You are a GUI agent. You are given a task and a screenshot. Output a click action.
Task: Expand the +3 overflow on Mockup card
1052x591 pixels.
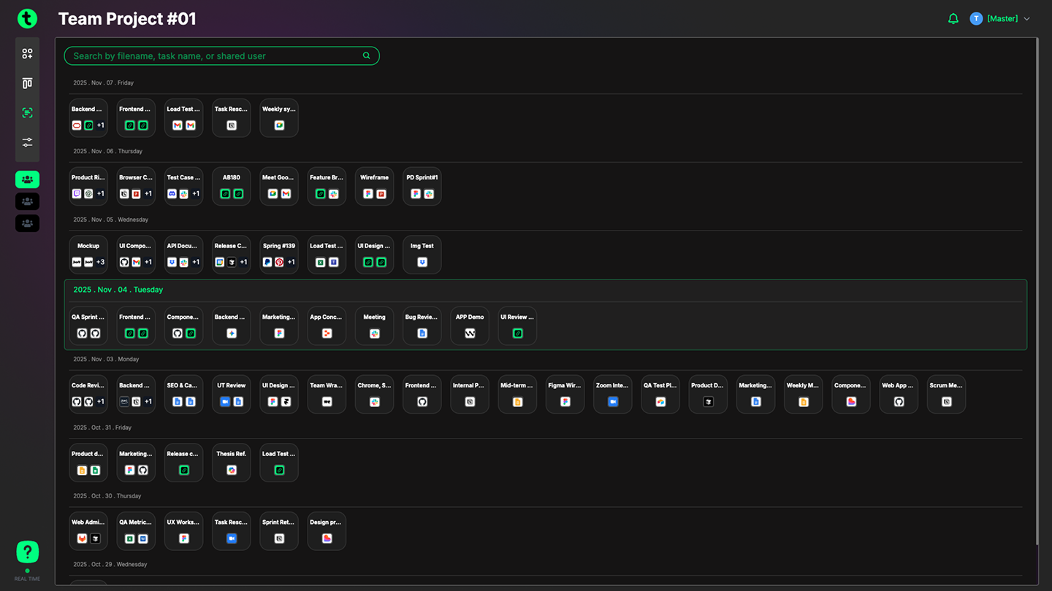[101, 262]
